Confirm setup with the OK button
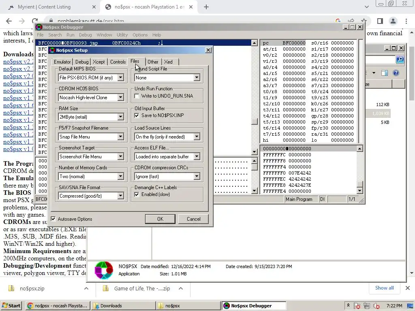The width and height of the screenshot is (415, 311). 160,219
